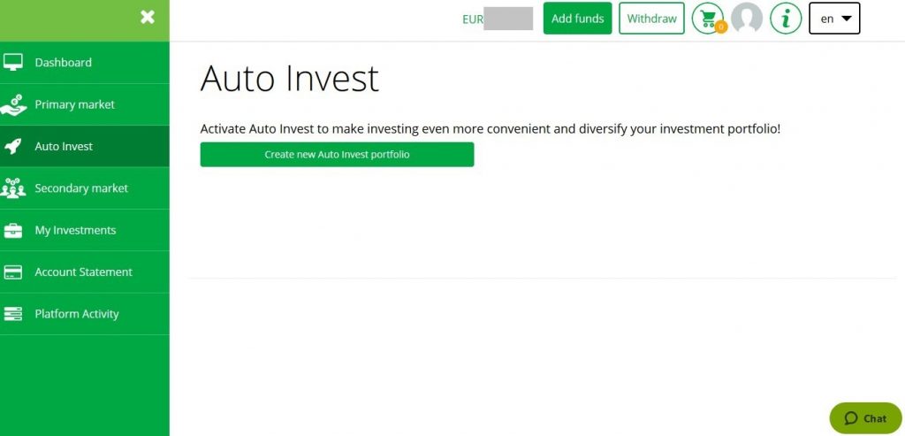The height and width of the screenshot is (436, 905).
Task: Click the Secondary market people icon
Action: pos(13,188)
